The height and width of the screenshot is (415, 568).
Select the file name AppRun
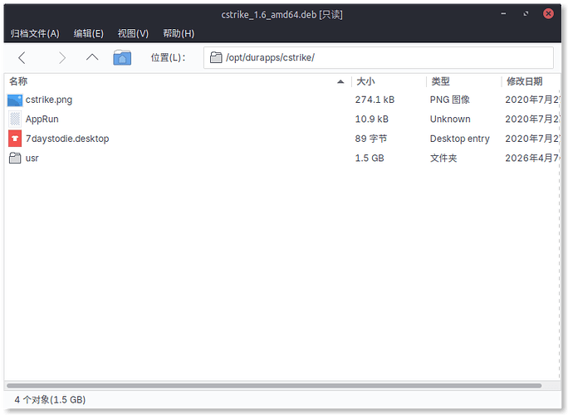(42, 120)
